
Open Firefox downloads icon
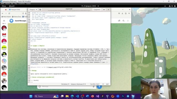[122, 13]
